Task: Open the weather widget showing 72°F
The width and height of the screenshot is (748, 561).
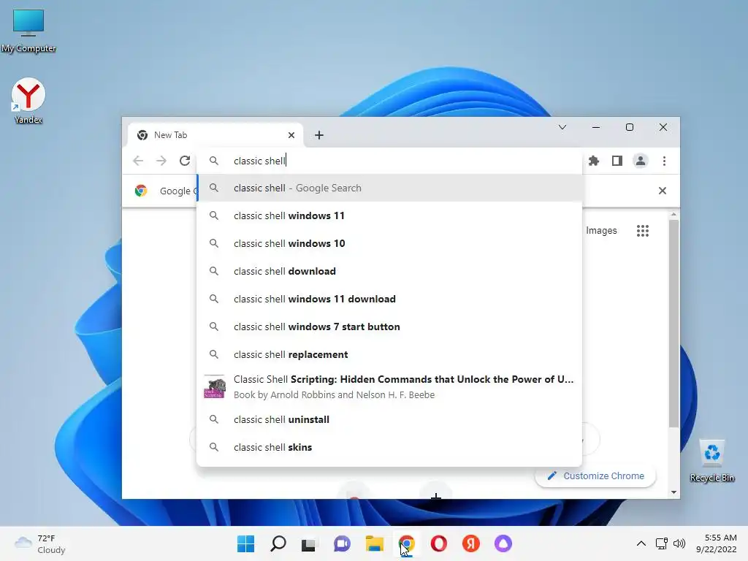Action: 41,543
